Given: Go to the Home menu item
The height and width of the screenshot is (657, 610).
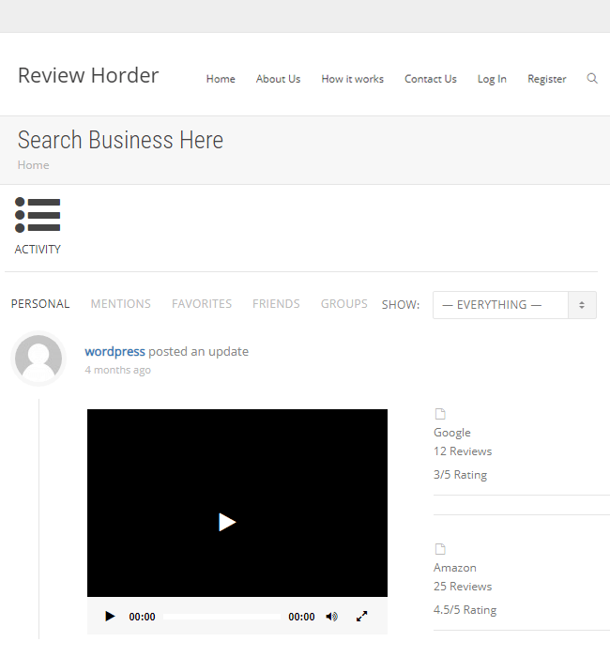Looking at the screenshot, I should 221,79.
